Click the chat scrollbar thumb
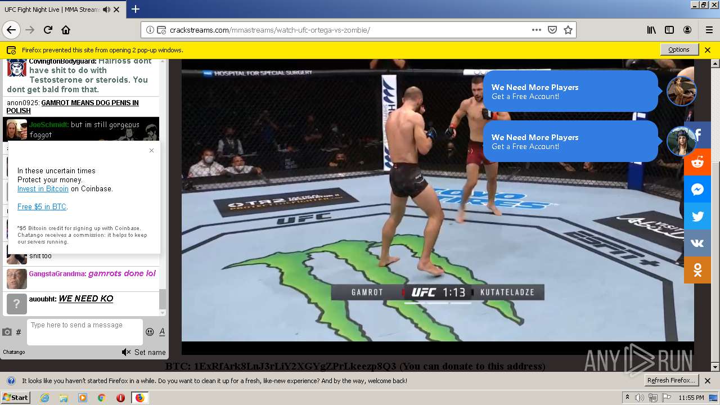The height and width of the screenshot is (405, 720). [163, 299]
